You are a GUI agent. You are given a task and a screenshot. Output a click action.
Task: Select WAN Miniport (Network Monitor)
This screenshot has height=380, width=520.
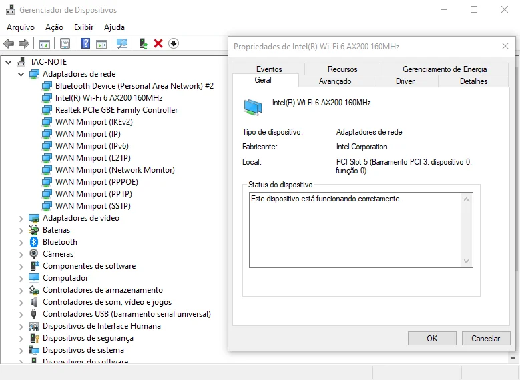pyautogui.click(x=115, y=170)
